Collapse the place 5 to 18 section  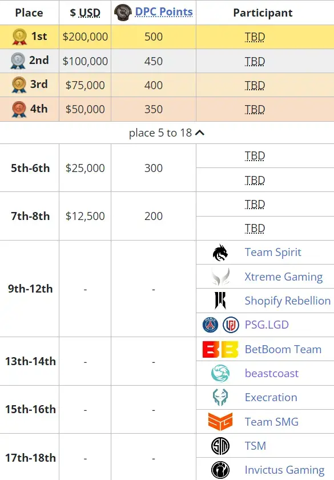pos(167,132)
